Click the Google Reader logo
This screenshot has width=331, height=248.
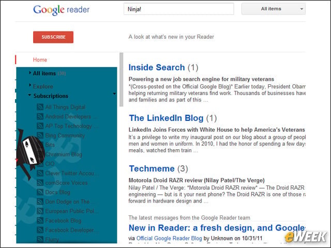coord(61,10)
